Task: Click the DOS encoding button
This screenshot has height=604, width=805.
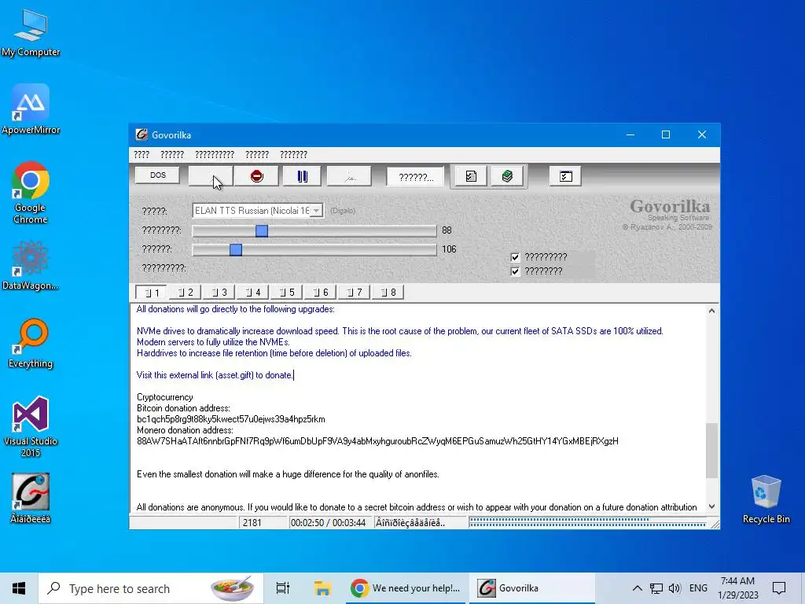Action: (x=157, y=175)
